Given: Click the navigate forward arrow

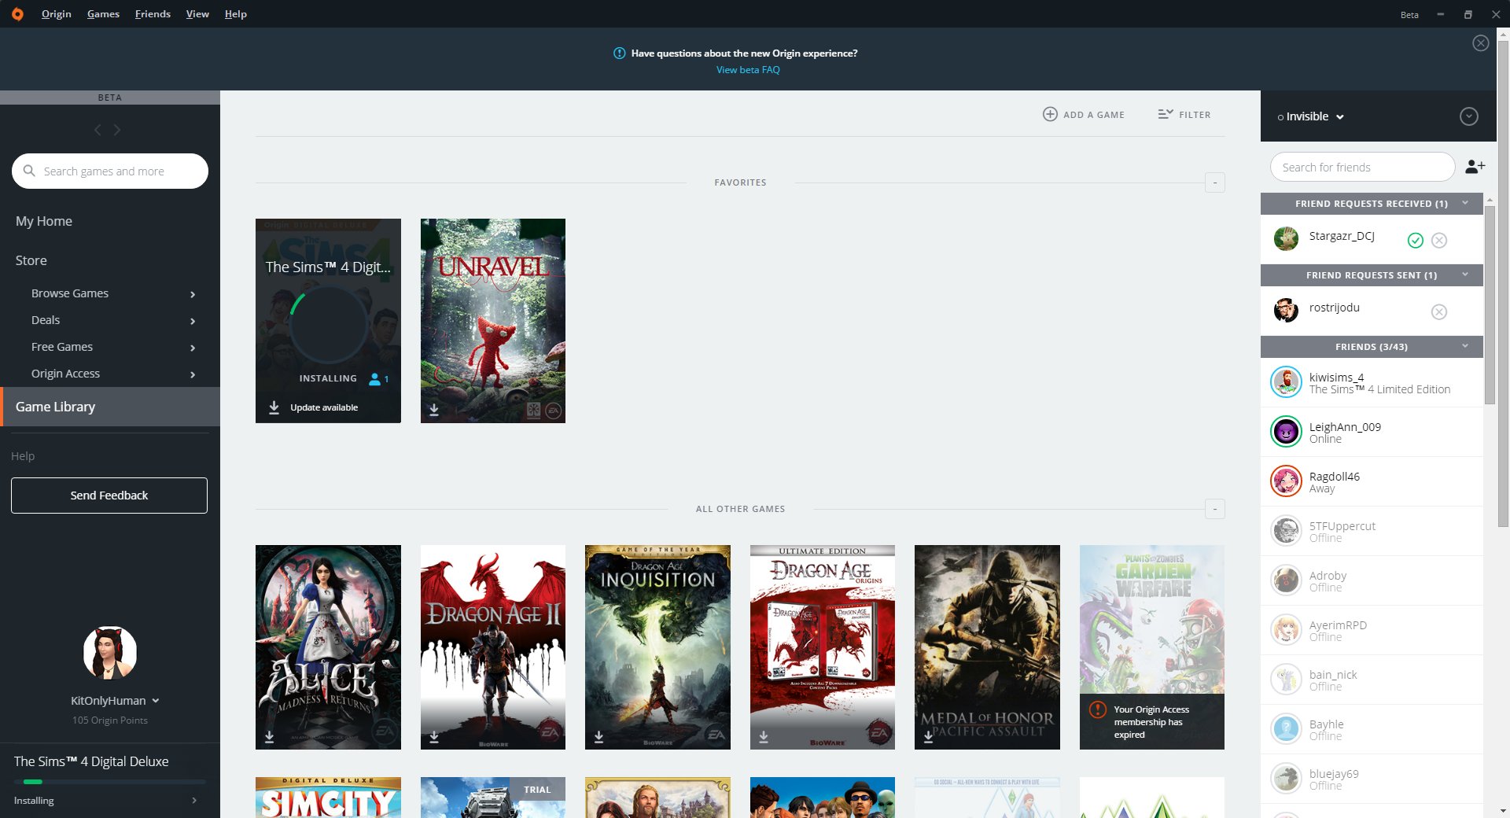Looking at the screenshot, I should 117,130.
